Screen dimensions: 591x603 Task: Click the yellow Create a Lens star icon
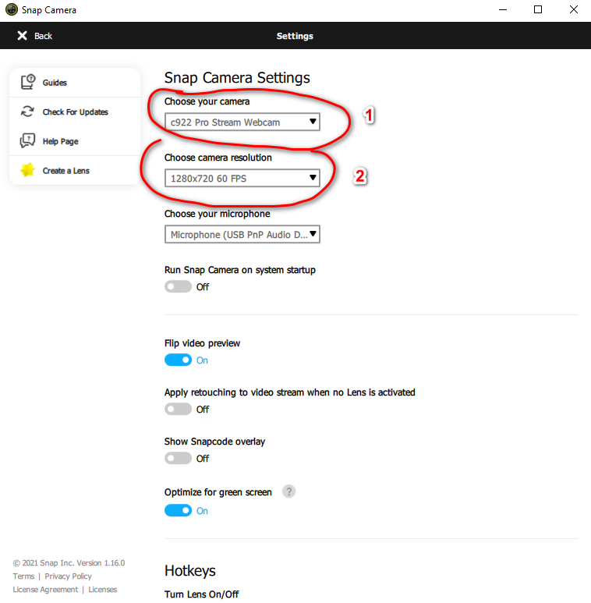[x=27, y=170]
